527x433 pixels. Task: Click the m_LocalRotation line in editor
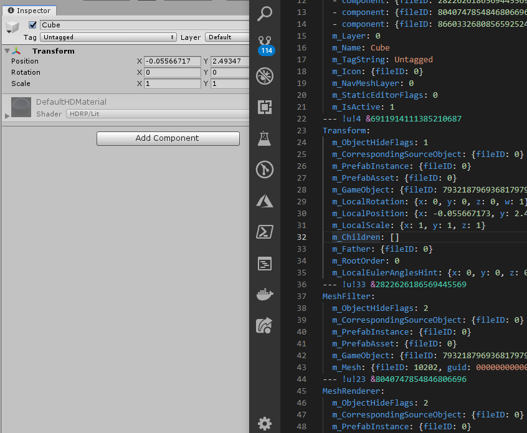coord(430,202)
